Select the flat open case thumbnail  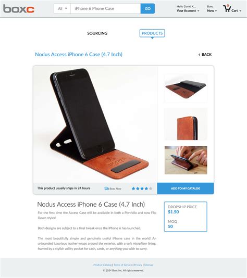186,88
